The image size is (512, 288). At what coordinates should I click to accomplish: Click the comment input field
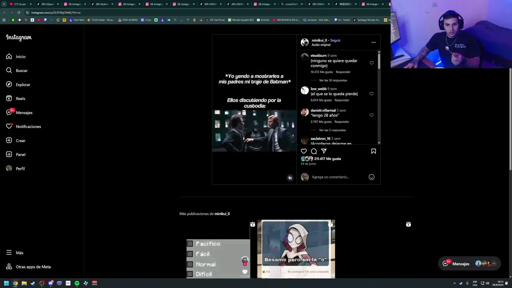point(338,177)
